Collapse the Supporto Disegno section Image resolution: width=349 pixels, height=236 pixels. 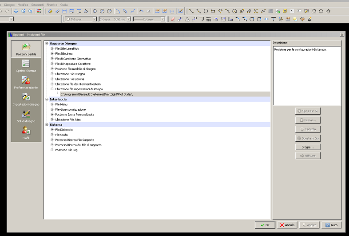(x=47, y=44)
